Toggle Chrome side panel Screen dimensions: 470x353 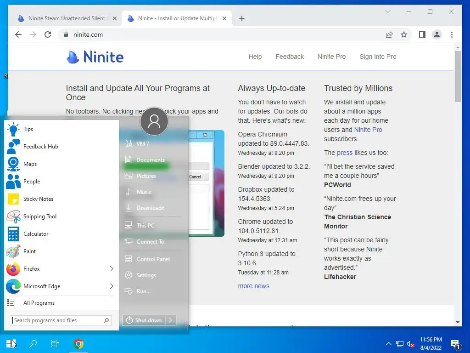point(422,34)
